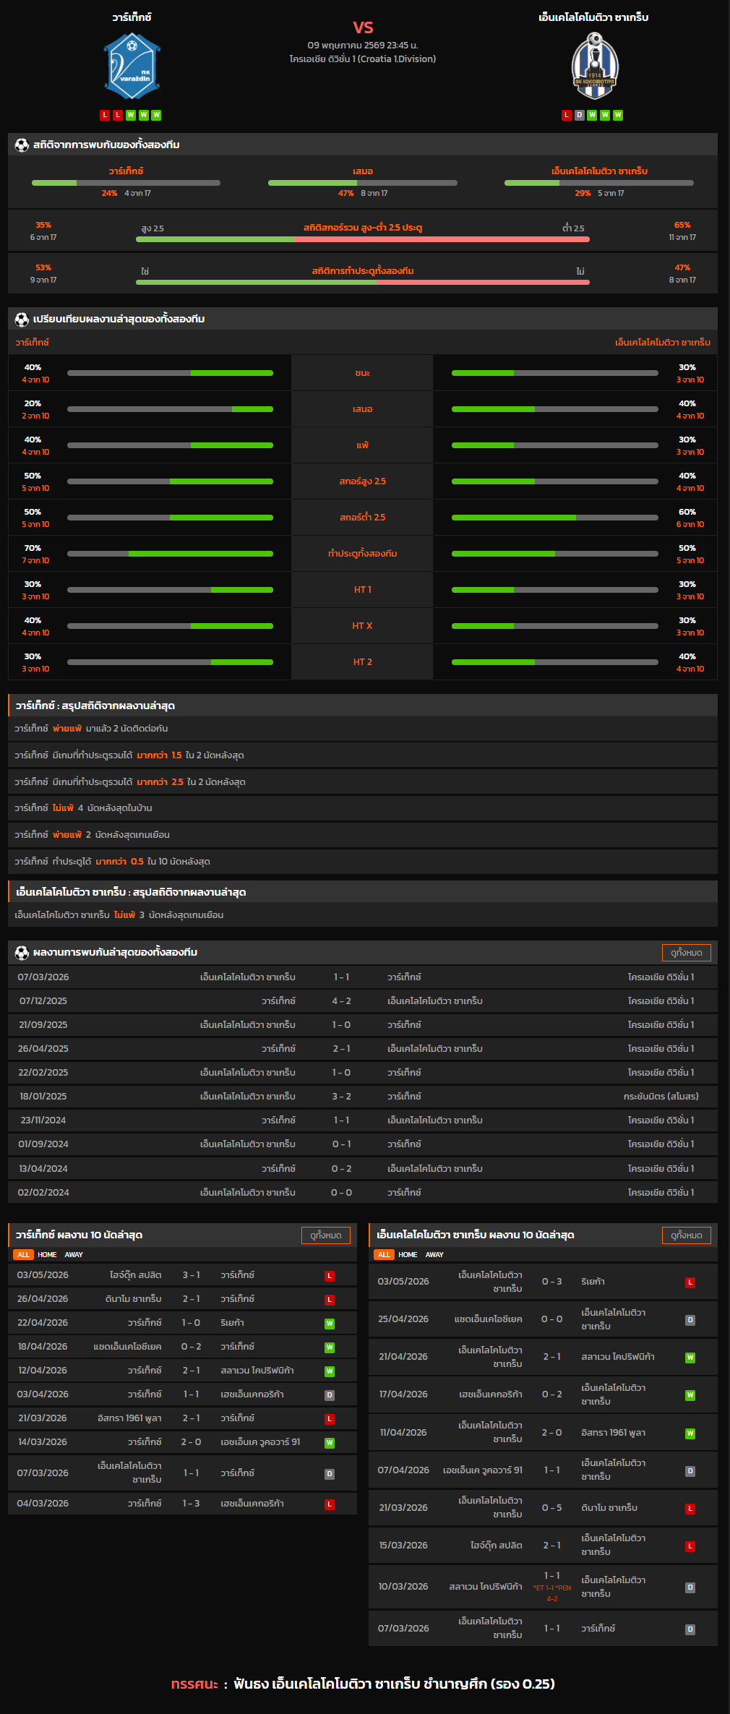Click the W badge for 18/04/2026 Varaždin 0-2 away win

[330, 1347]
